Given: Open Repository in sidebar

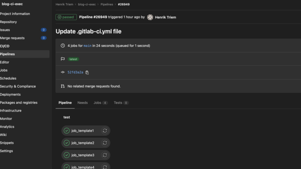Looking at the screenshot, I should click(9, 22).
